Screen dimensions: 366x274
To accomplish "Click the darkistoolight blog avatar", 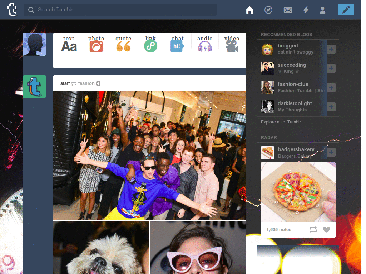I will pyautogui.click(x=267, y=107).
